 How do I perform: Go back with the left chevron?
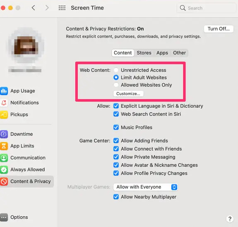coord(34,8)
